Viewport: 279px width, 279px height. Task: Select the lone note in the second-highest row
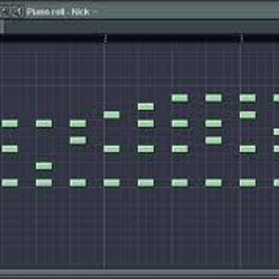coord(146,107)
